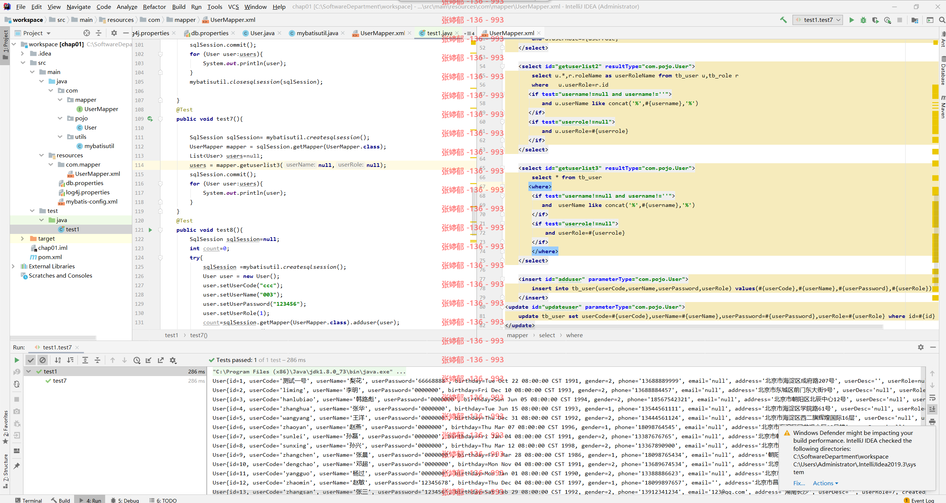The height and width of the screenshot is (503, 946).
Task: Open the Refactor menu
Action: [x=154, y=7]
